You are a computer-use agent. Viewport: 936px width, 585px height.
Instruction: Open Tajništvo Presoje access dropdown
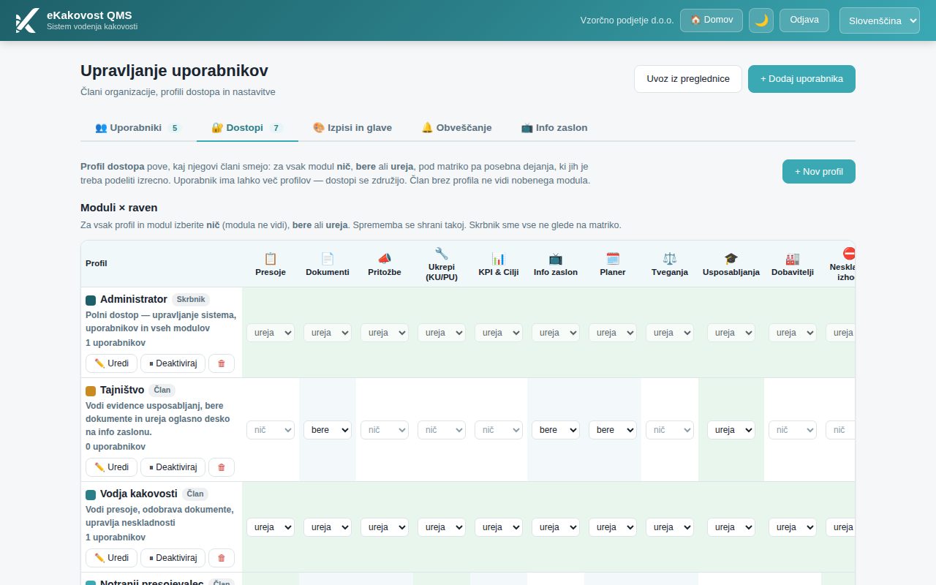pos(271,430)
